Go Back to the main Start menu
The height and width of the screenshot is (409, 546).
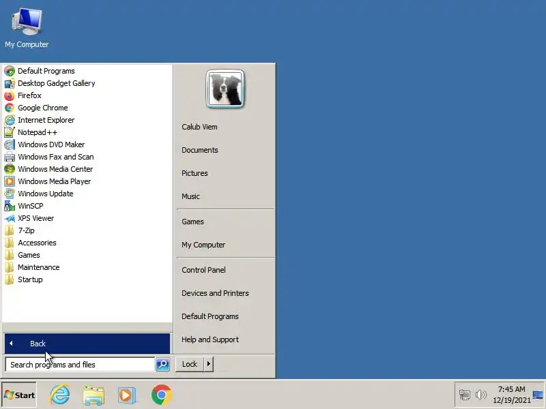coord(87,344)
